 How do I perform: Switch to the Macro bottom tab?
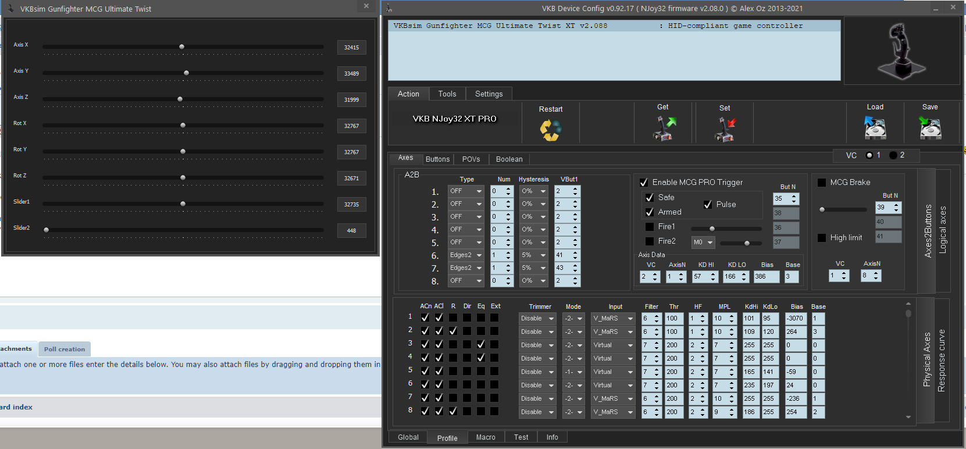coord(486,437)
